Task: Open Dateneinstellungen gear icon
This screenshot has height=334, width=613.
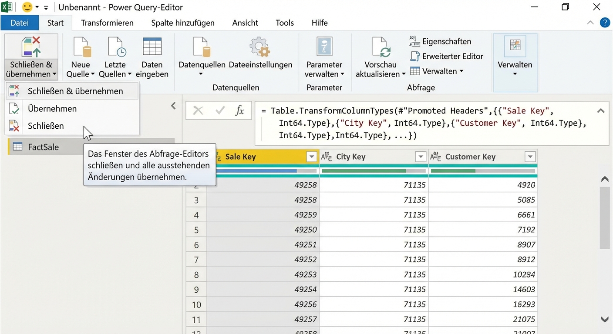Action: point(260,47)
